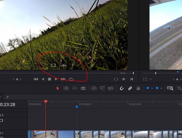Start forward playback
The image size is (182, 138).
[56, 79]
